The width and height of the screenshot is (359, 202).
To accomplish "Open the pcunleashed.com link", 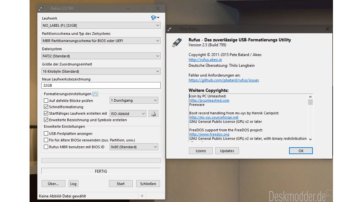I will click(x=209, y=100).
